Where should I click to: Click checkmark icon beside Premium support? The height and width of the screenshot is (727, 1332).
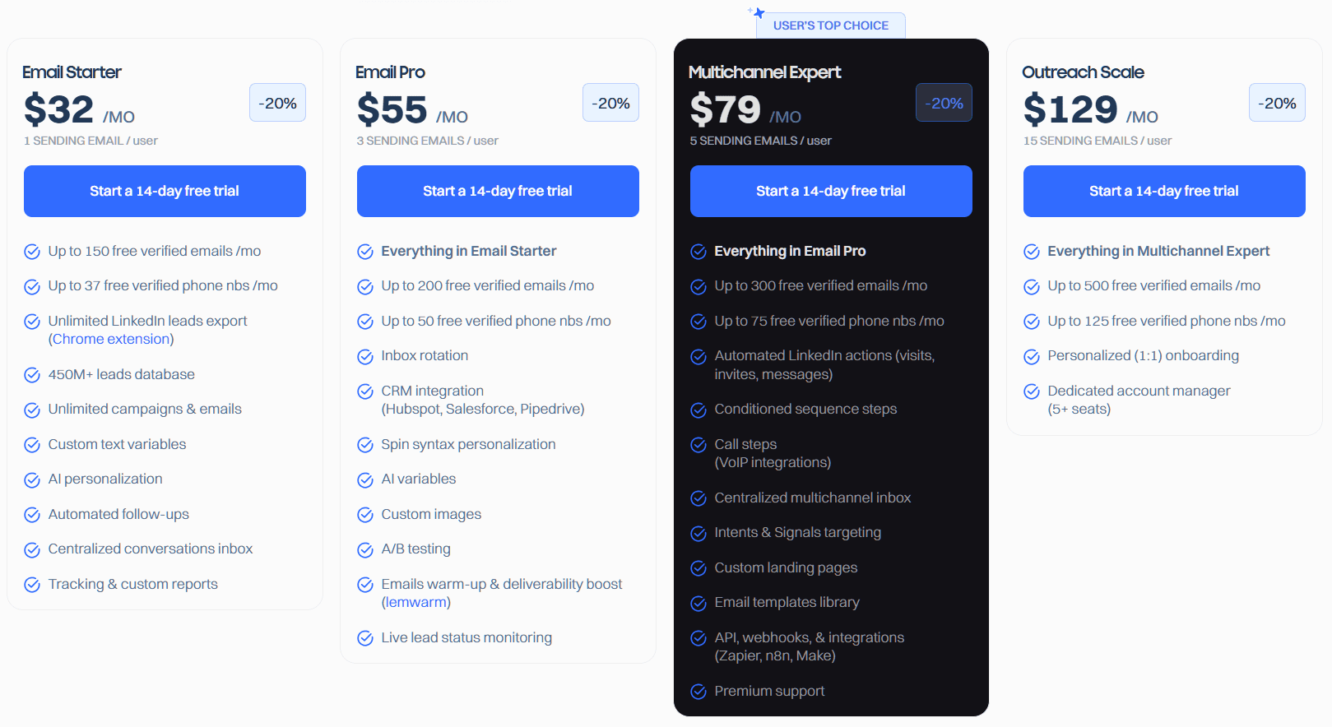click(698, 692)
